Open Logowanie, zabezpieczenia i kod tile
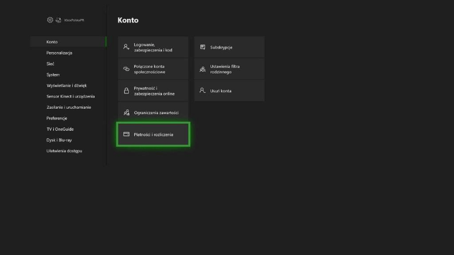 coord(153,47)
